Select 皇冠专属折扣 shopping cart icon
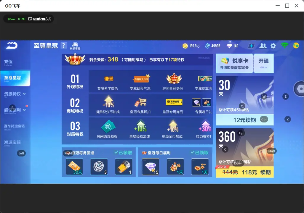 click(x=141, y=102)
